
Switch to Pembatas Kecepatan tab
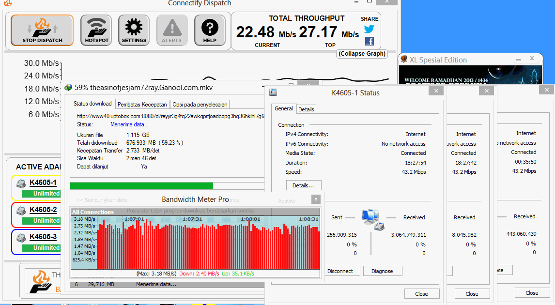click(142, 105)
